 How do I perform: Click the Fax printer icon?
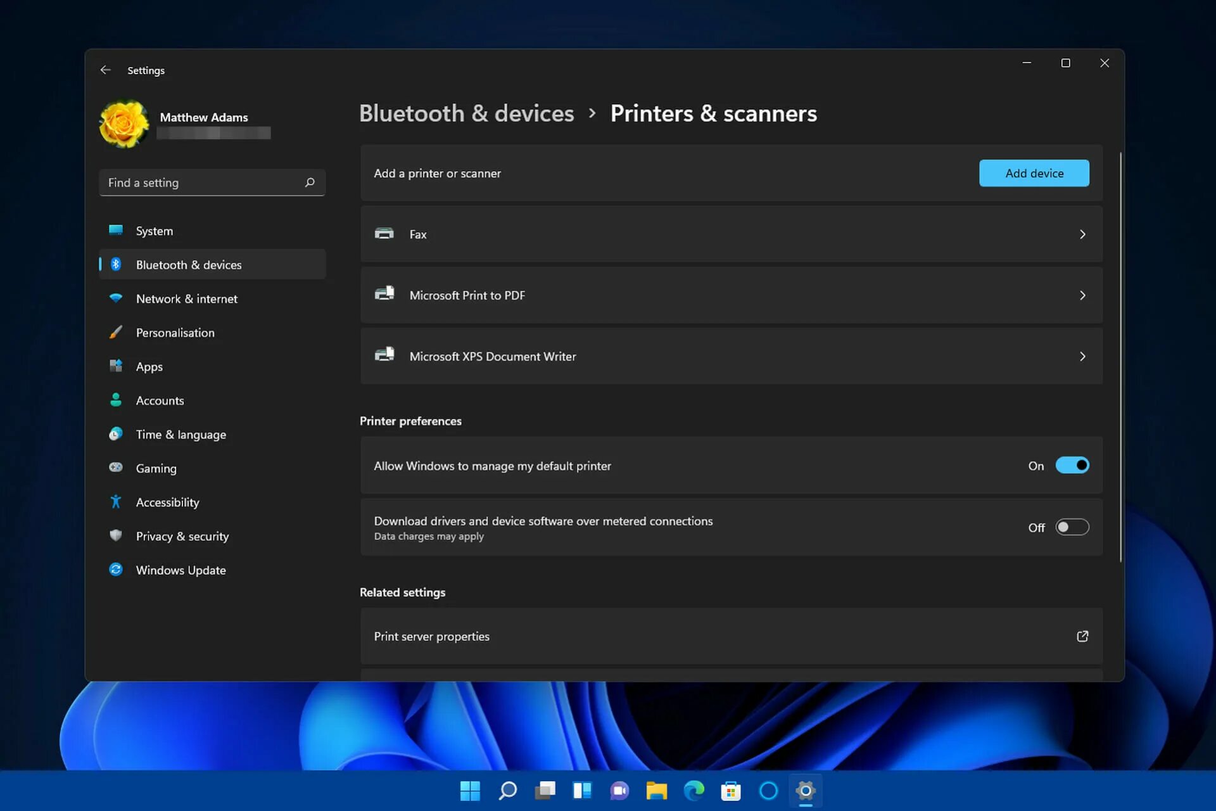[384, 234]
